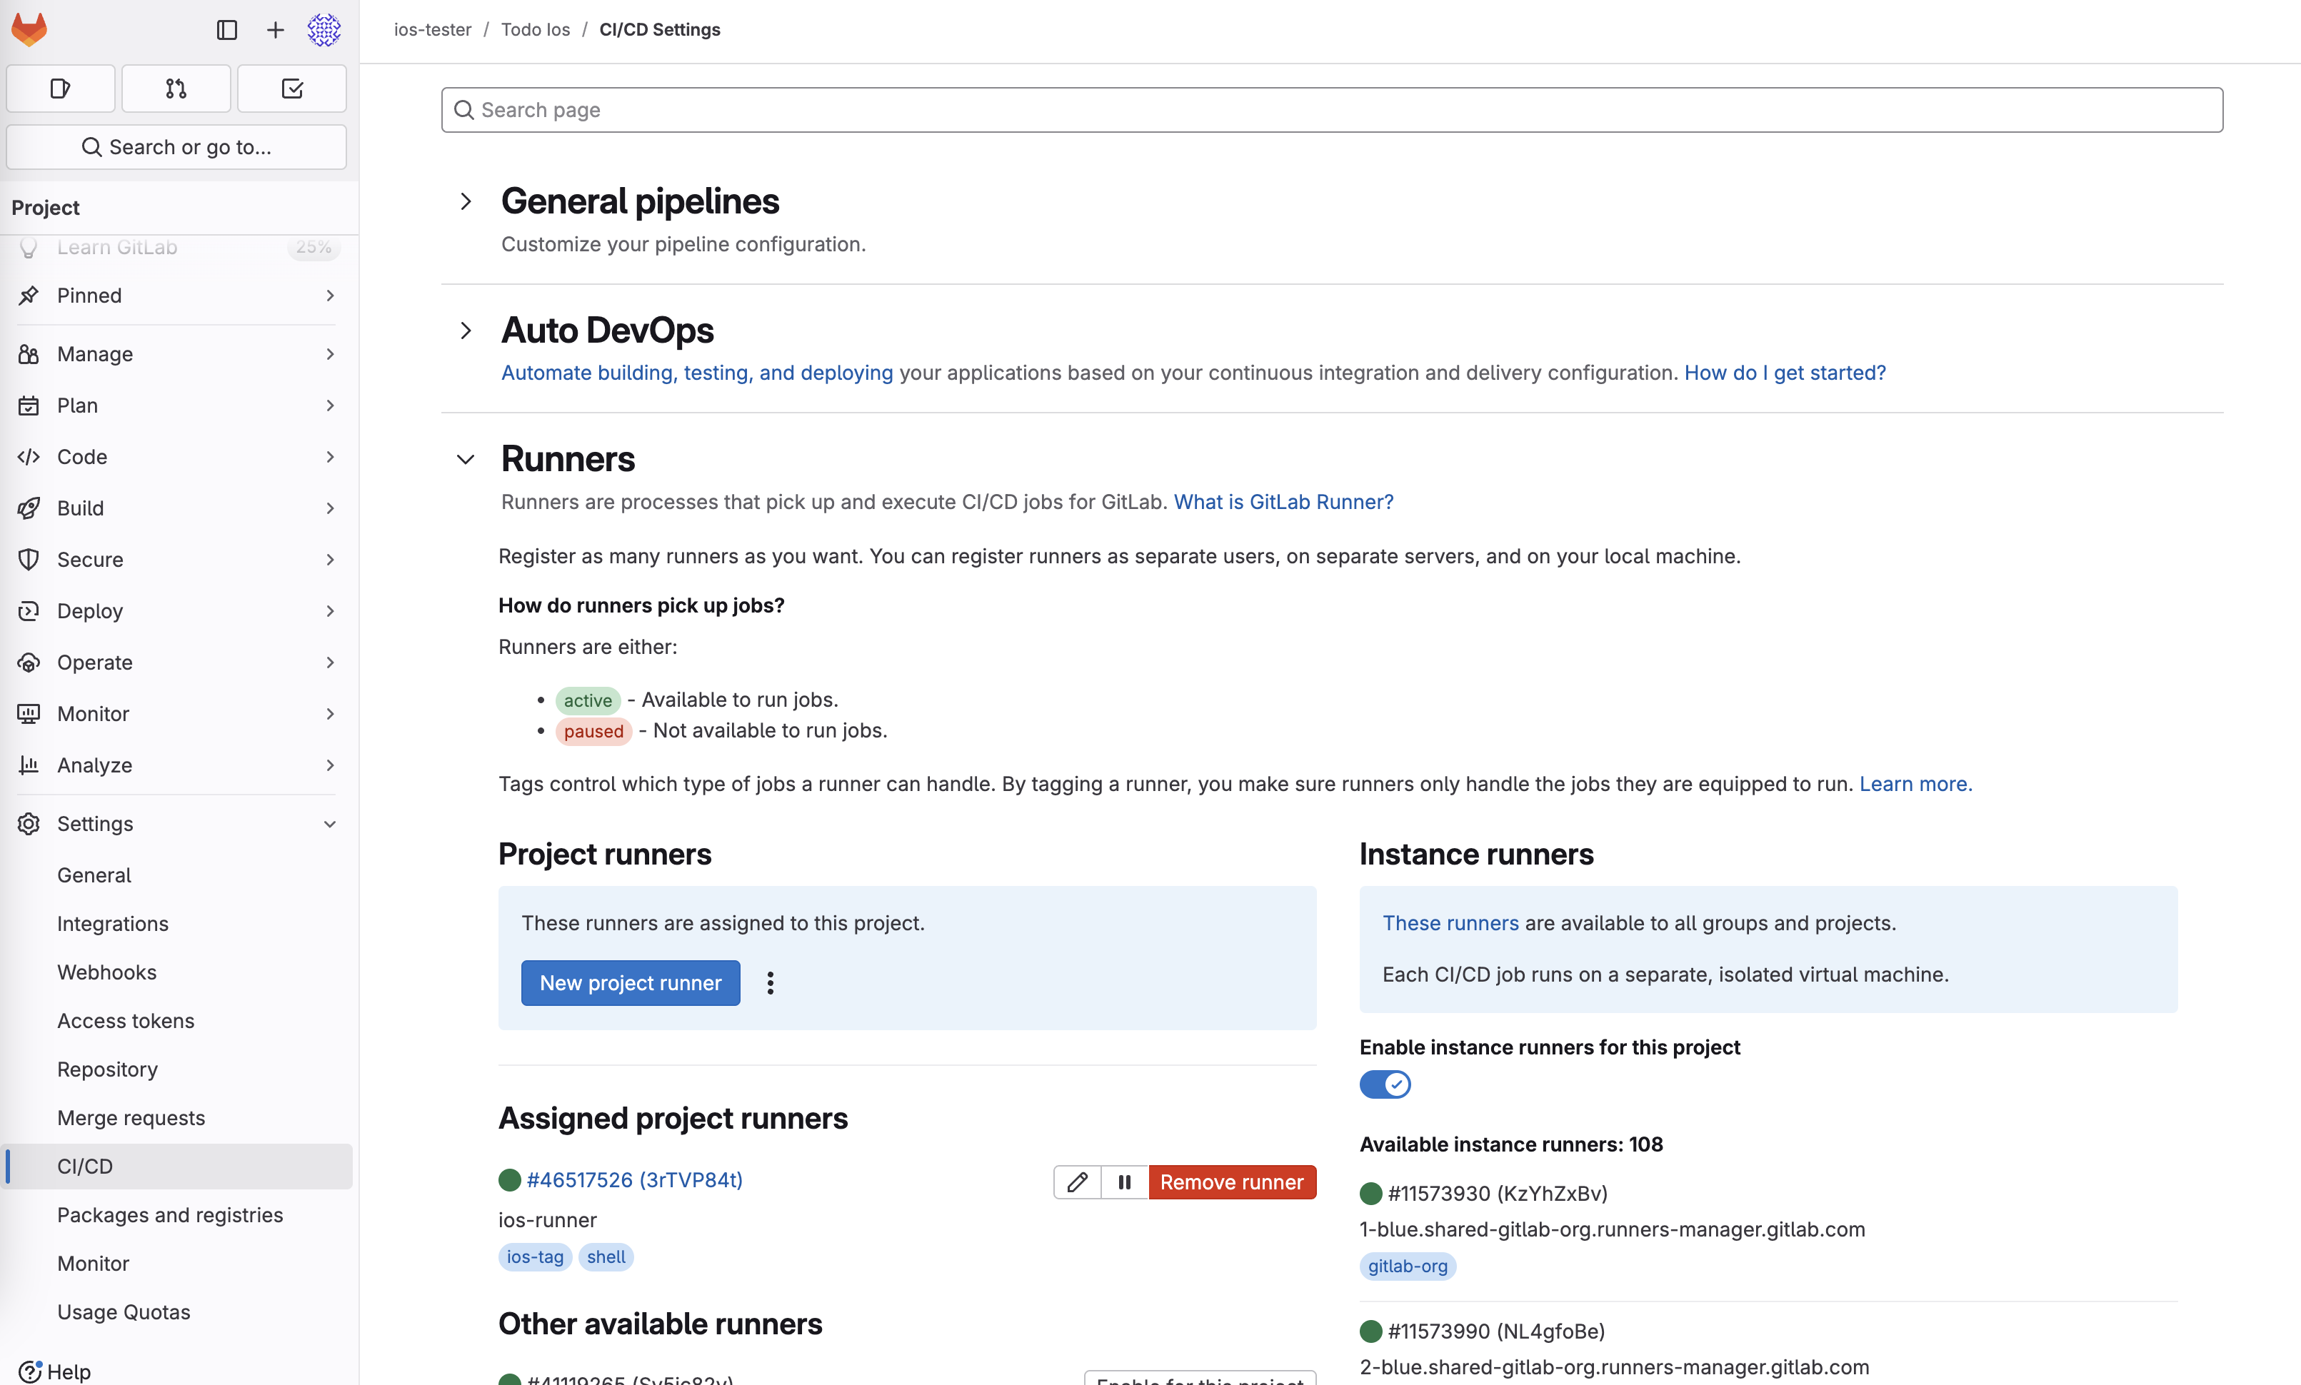Click the Pinned pin icon
The image size is (2301, 1385).
pos(29,295)
